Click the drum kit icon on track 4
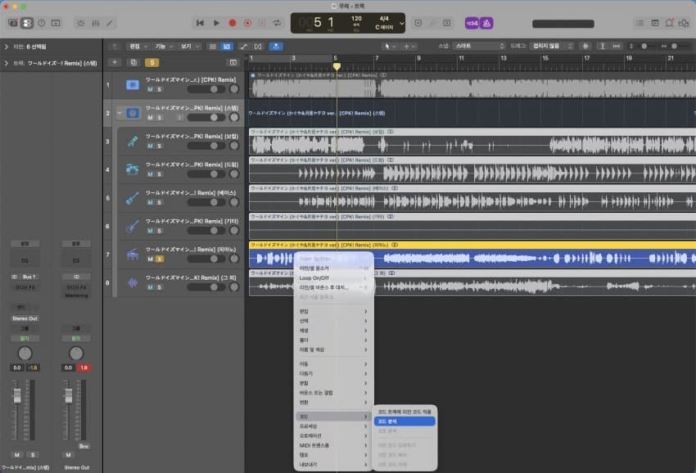The image size is (696, 473). (x=132, y=169)
